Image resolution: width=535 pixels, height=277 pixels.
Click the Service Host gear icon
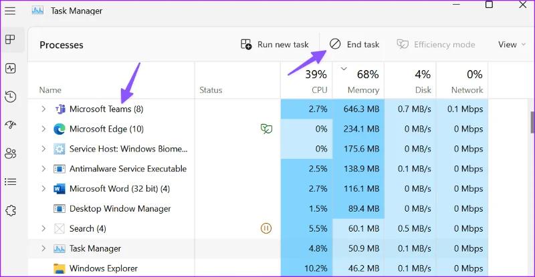point(60,149)
